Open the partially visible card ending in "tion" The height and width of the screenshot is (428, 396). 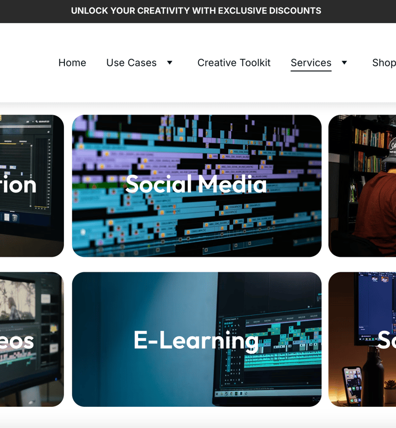pos(32,186)
